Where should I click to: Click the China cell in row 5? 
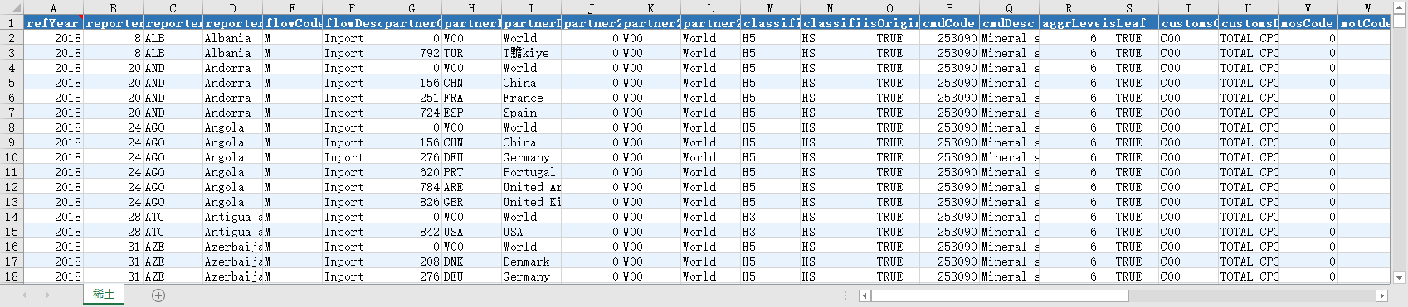click(531, 83)
